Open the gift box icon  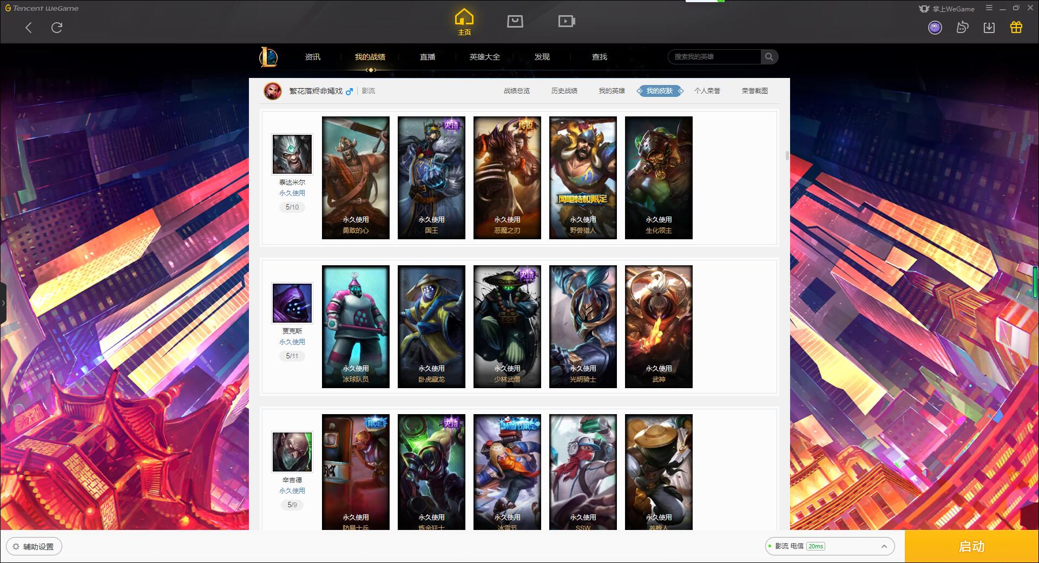point(1016,28)
